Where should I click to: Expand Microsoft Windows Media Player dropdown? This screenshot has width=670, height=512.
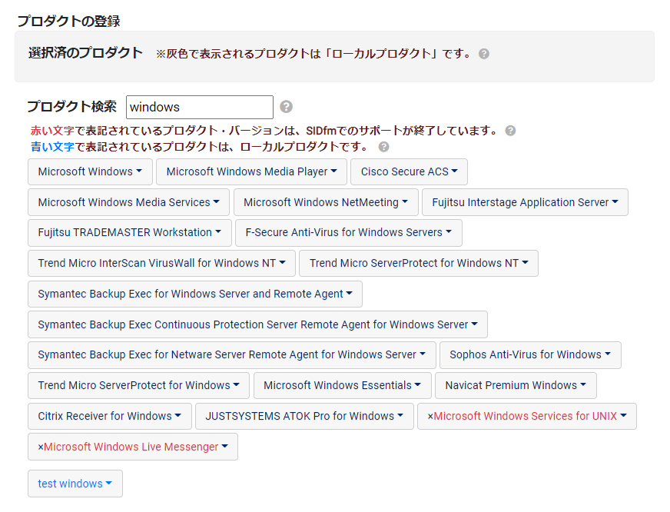click(x=252, y=171)
